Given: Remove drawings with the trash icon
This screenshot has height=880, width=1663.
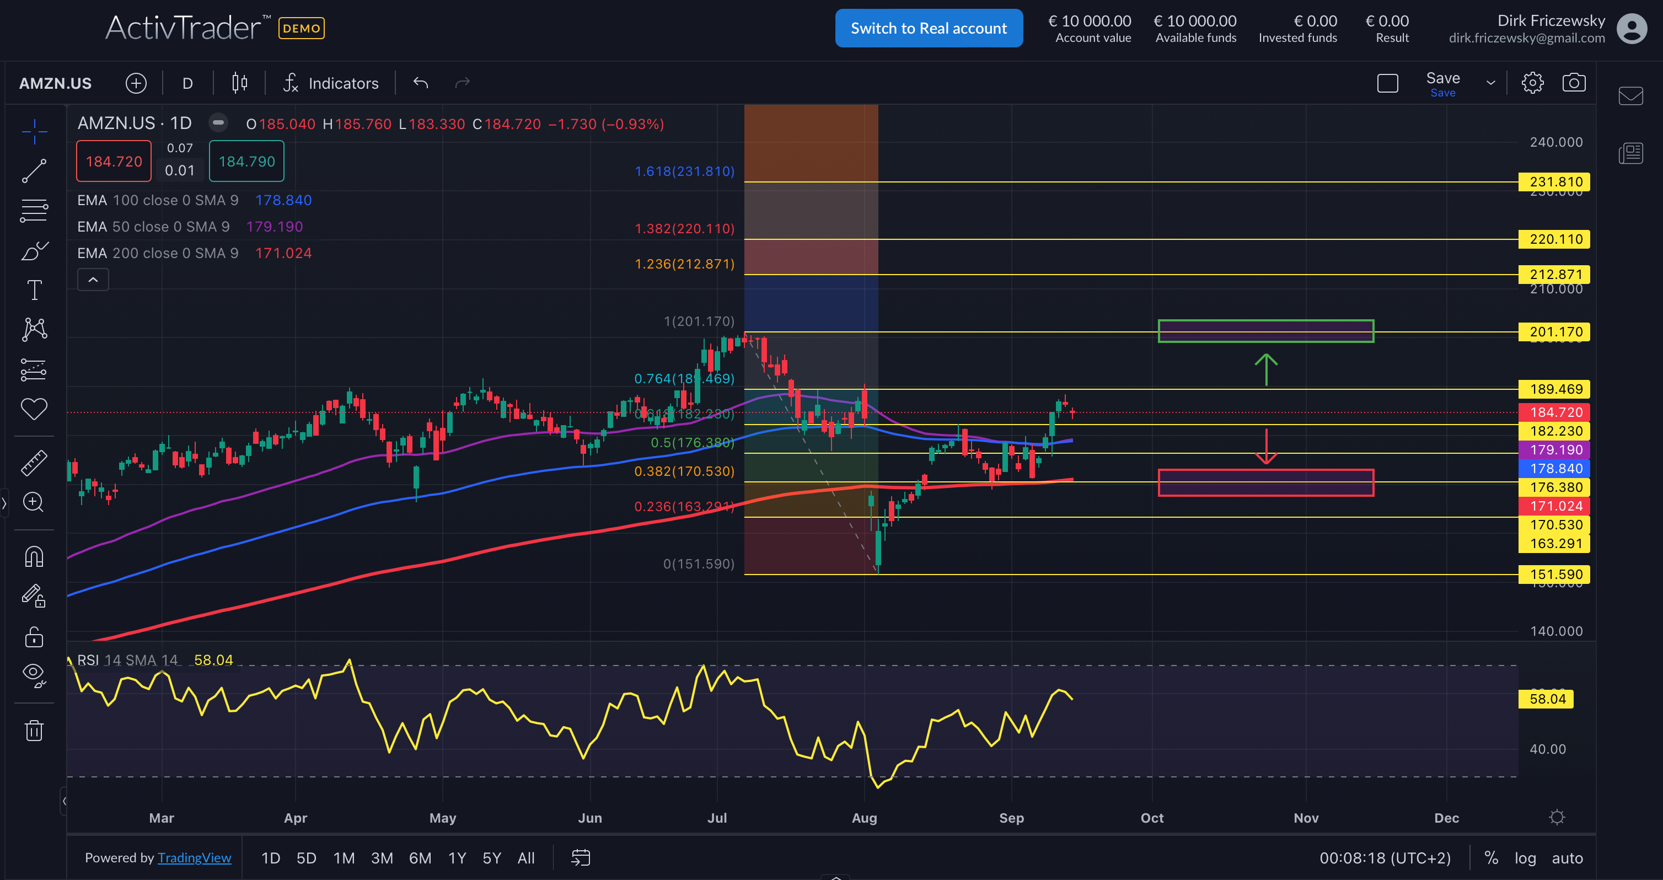Looking at the screenshot, I should 34,730.
